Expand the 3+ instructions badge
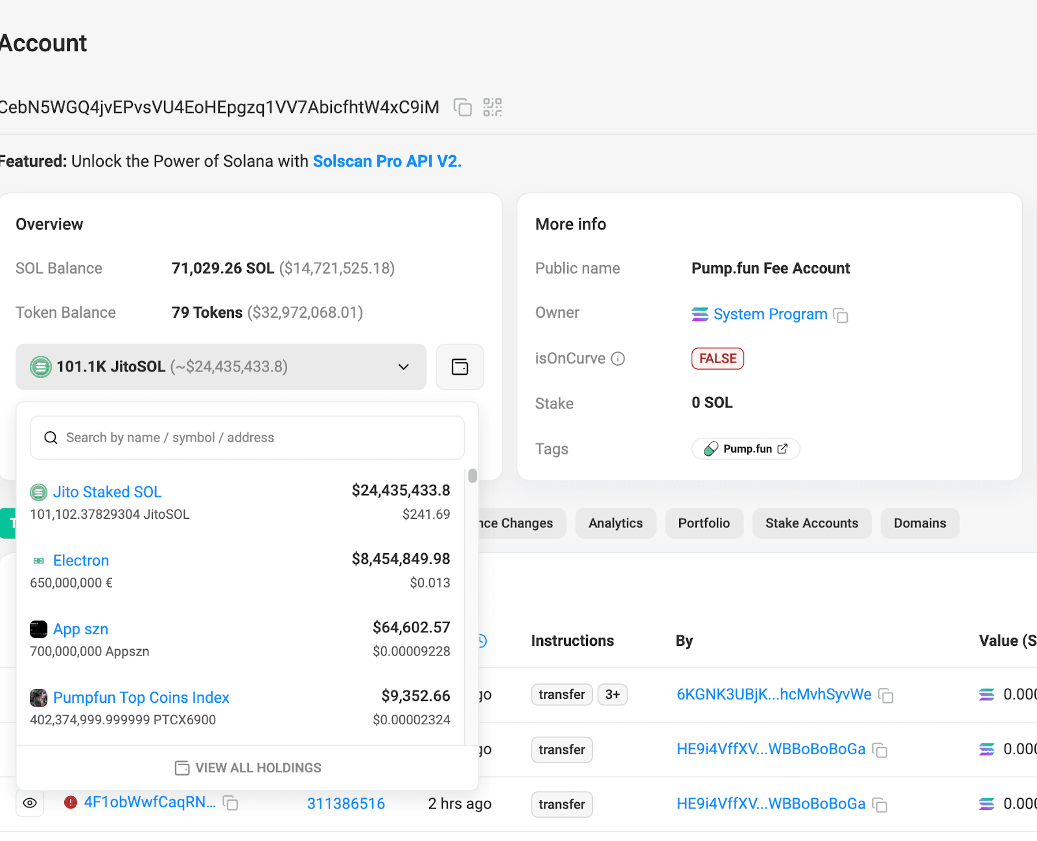This screenshot has width=1037, height=841. coord(612,694)
